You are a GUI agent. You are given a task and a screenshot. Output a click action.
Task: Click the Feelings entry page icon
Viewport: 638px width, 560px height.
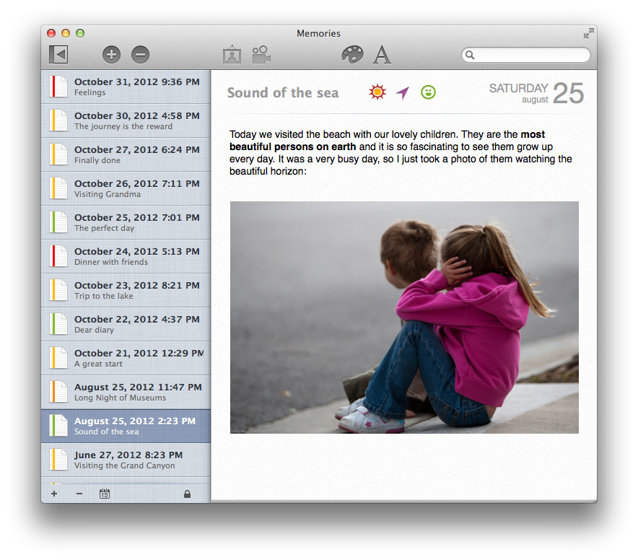[x=58, y=87]
